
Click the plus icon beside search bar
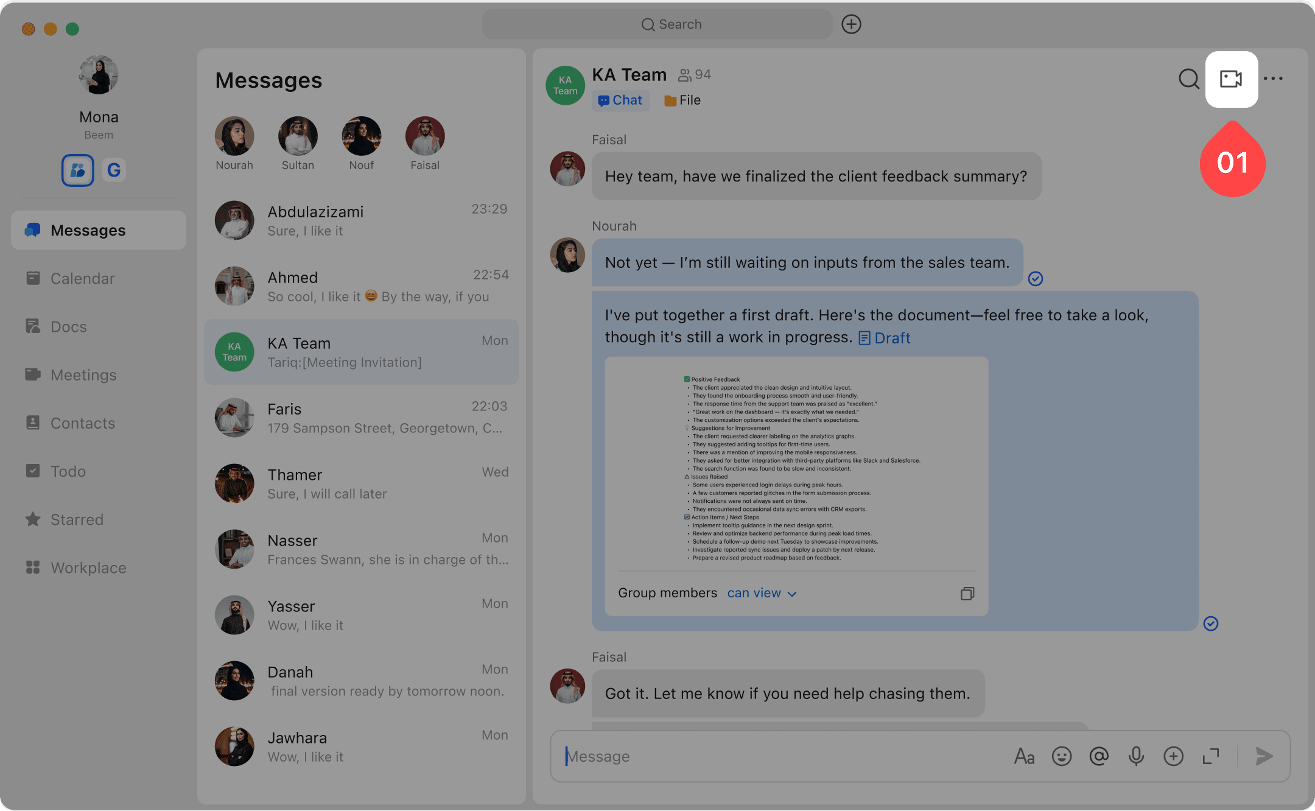click(851, 24)
